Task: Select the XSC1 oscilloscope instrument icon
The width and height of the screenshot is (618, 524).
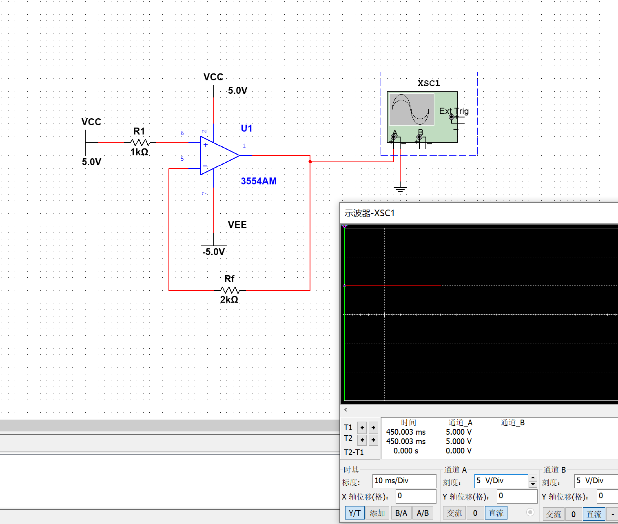Action: tap(422, 117)
